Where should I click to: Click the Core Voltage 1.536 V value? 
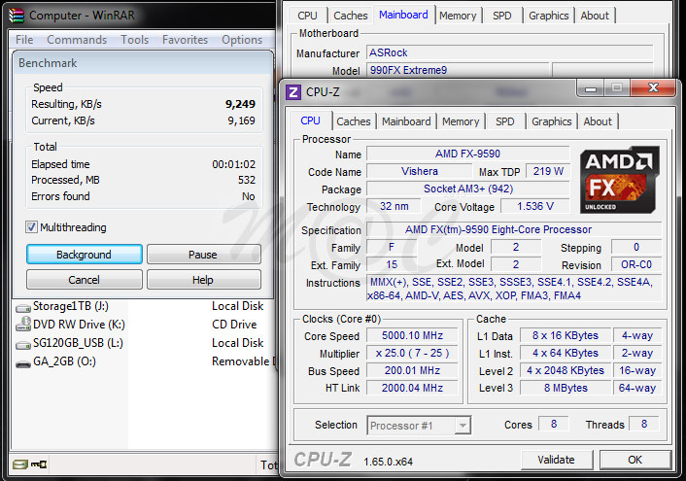tap(535, 206)
